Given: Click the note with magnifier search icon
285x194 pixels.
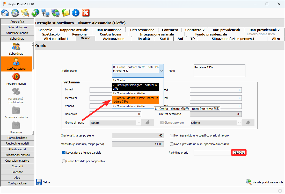Looking at the screenshot, I should coord(25,13).
